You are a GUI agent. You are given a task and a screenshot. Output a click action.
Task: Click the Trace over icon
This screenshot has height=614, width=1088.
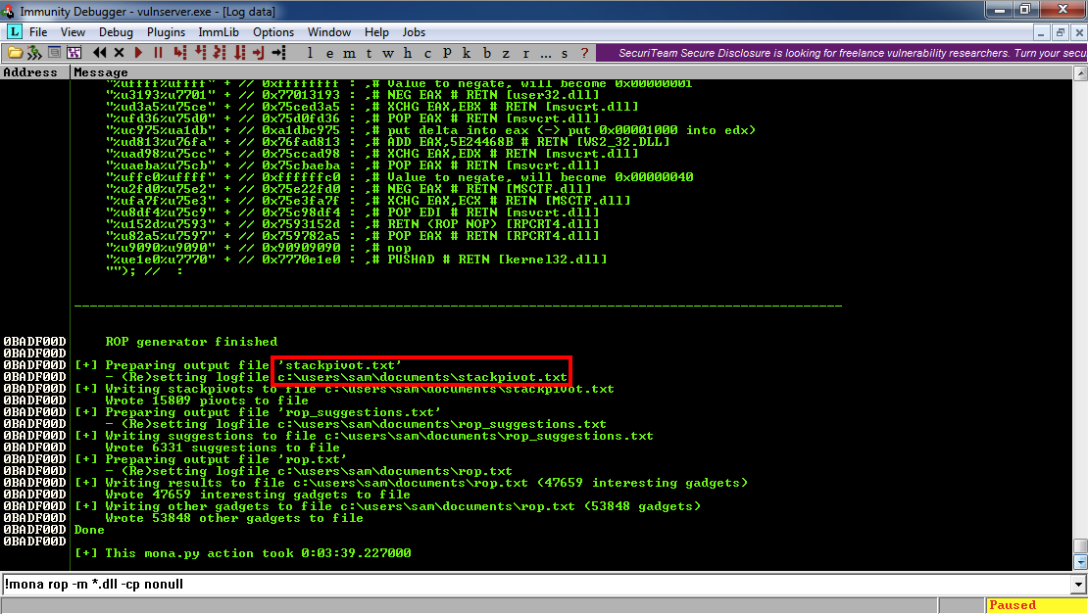239,53
